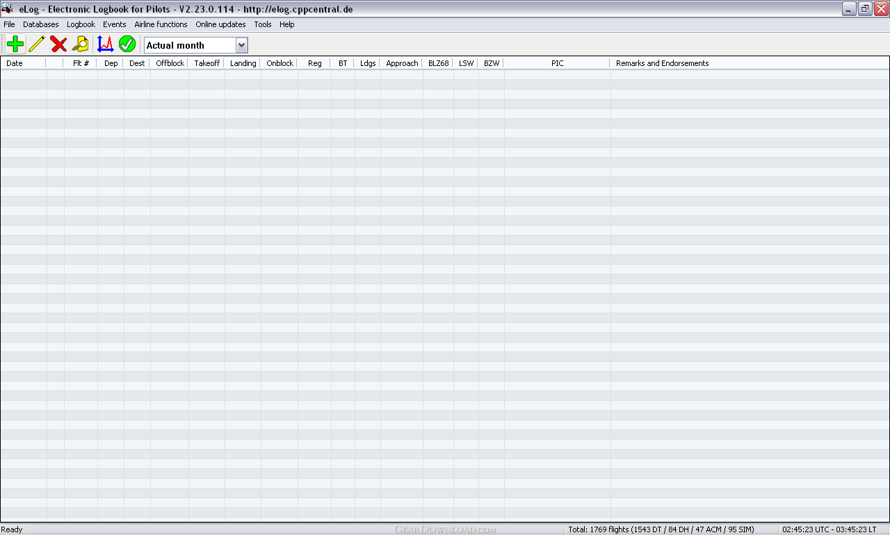The width and height of the screenshot is (890, 535).
Task: Click the green checkmark icon
Action: point(127,44)
